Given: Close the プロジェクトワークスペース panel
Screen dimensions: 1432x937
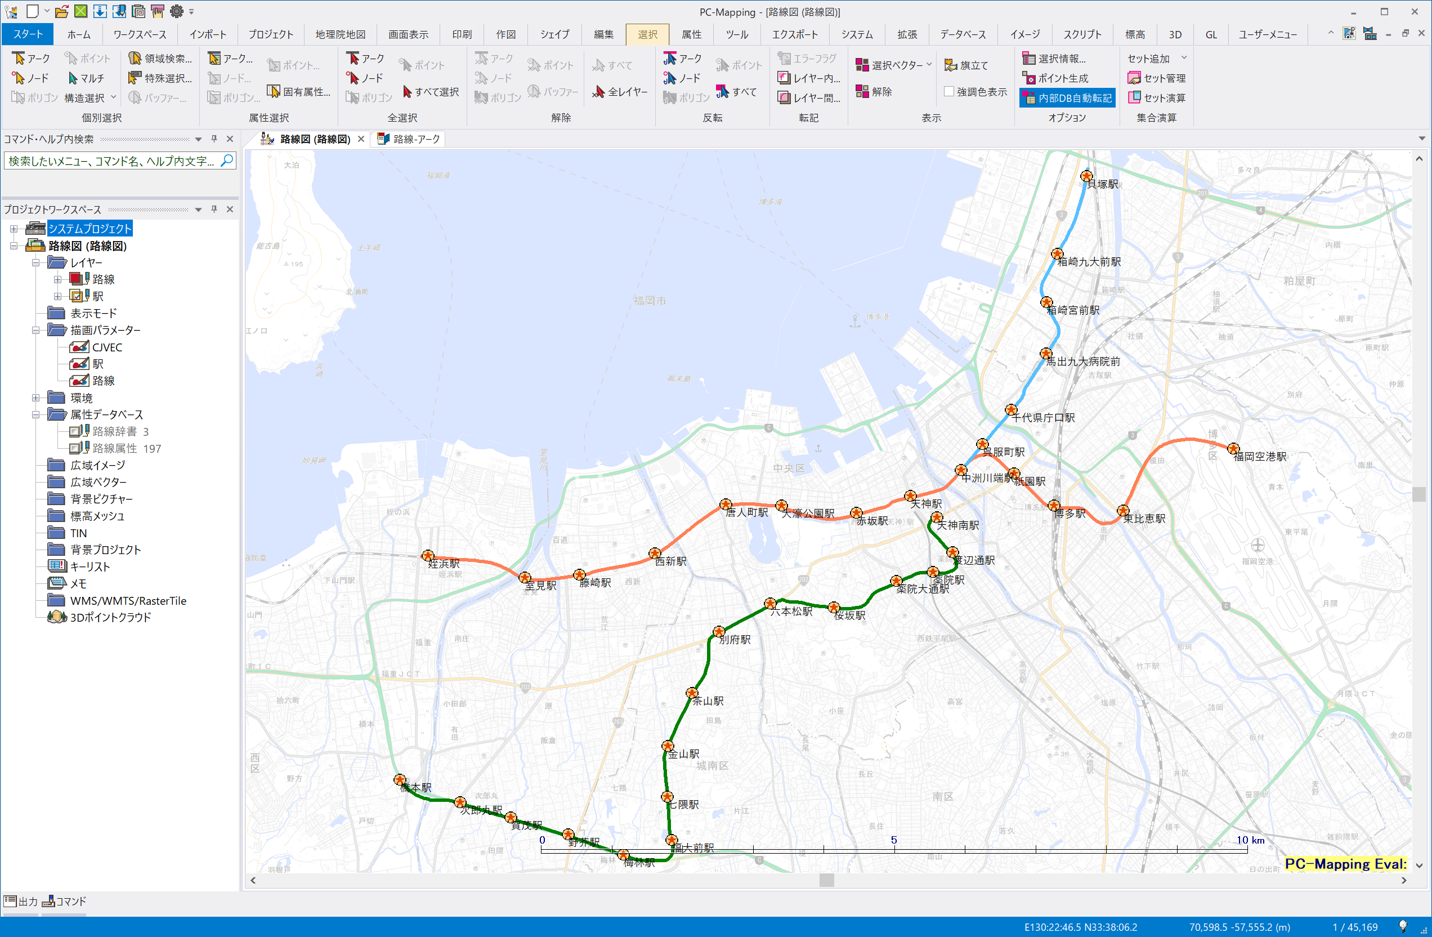Looking at the screenshot, I should point(230,209).
